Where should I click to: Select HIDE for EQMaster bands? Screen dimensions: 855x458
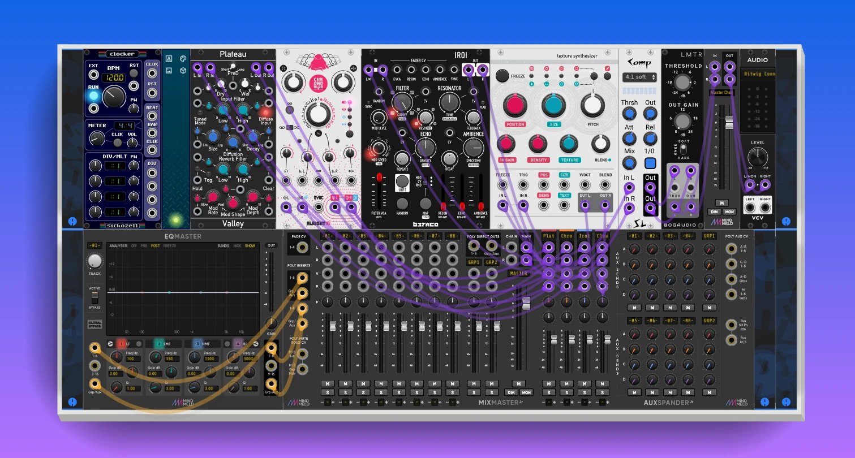(237, 246)
